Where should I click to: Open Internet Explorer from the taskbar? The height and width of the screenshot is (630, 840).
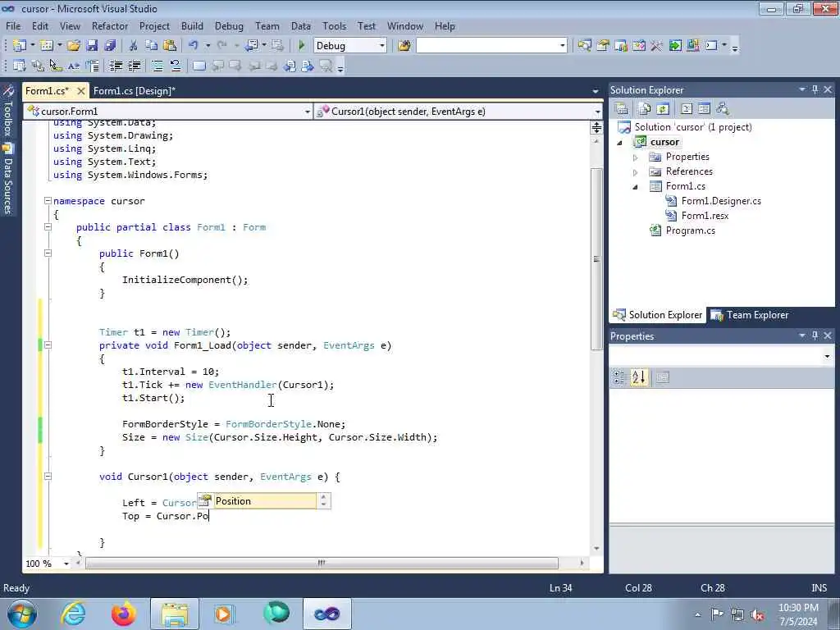pyautogui.click(x=73, y=614)
